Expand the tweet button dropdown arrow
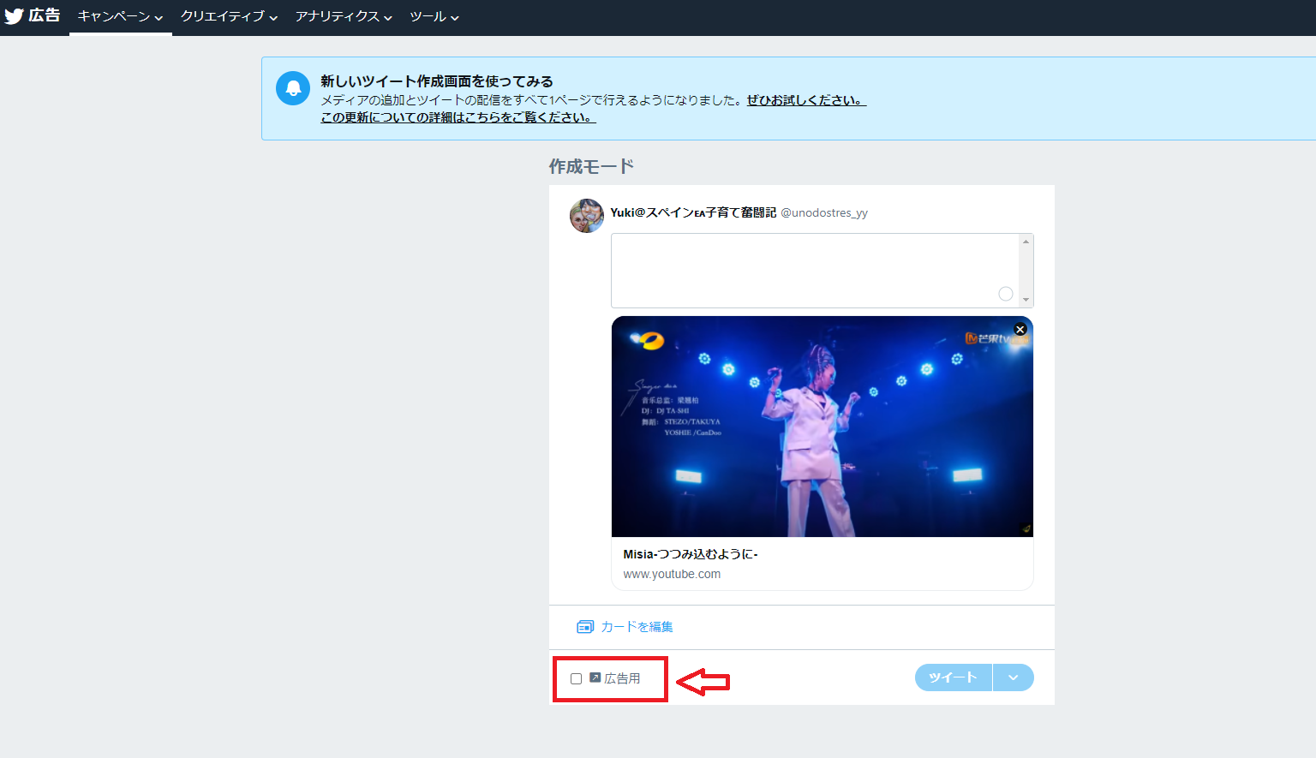 pos(1014,677)
